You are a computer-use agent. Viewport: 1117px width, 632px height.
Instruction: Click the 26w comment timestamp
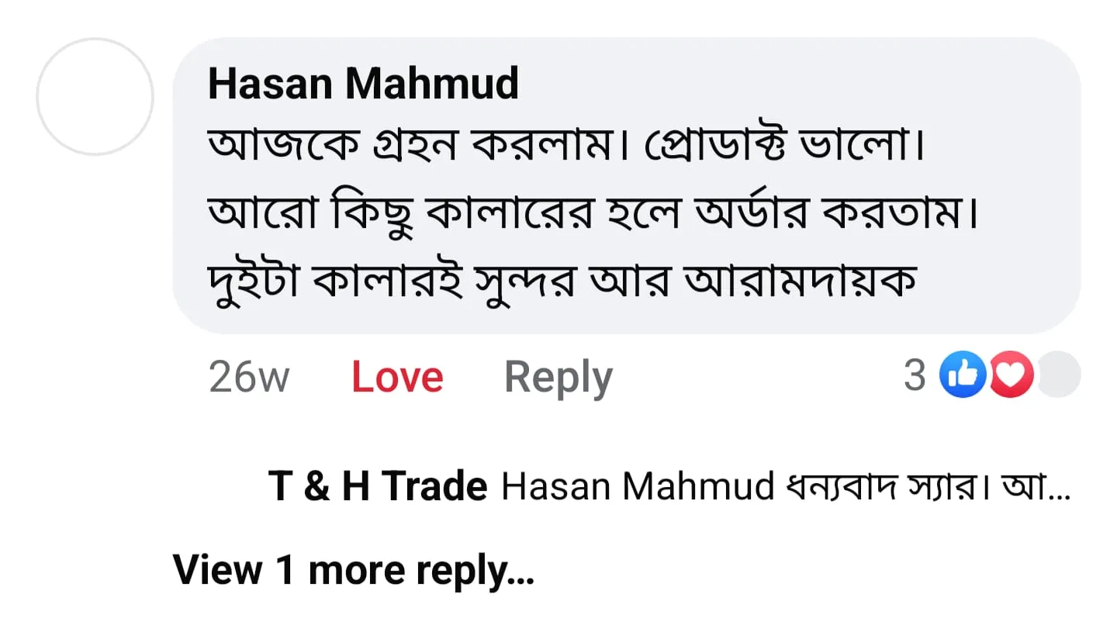(x=249, y=378)
